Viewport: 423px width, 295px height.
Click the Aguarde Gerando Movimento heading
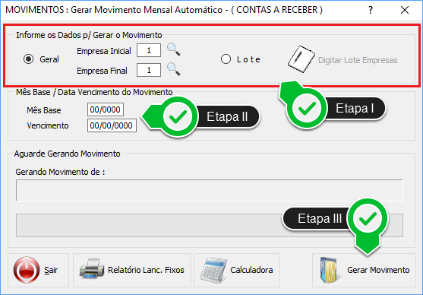(x=67, y=154)
